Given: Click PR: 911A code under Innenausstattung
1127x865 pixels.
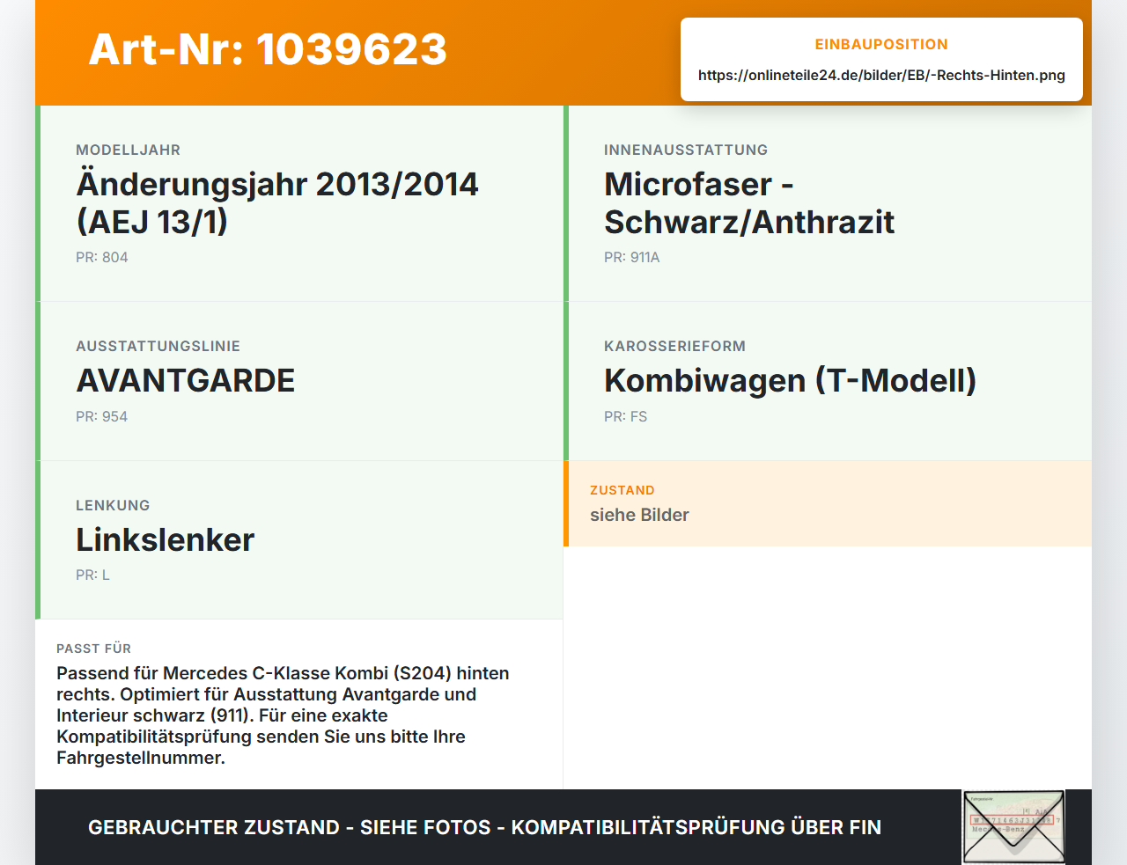Looking at the screenshot, I should (x=632, y=258).
